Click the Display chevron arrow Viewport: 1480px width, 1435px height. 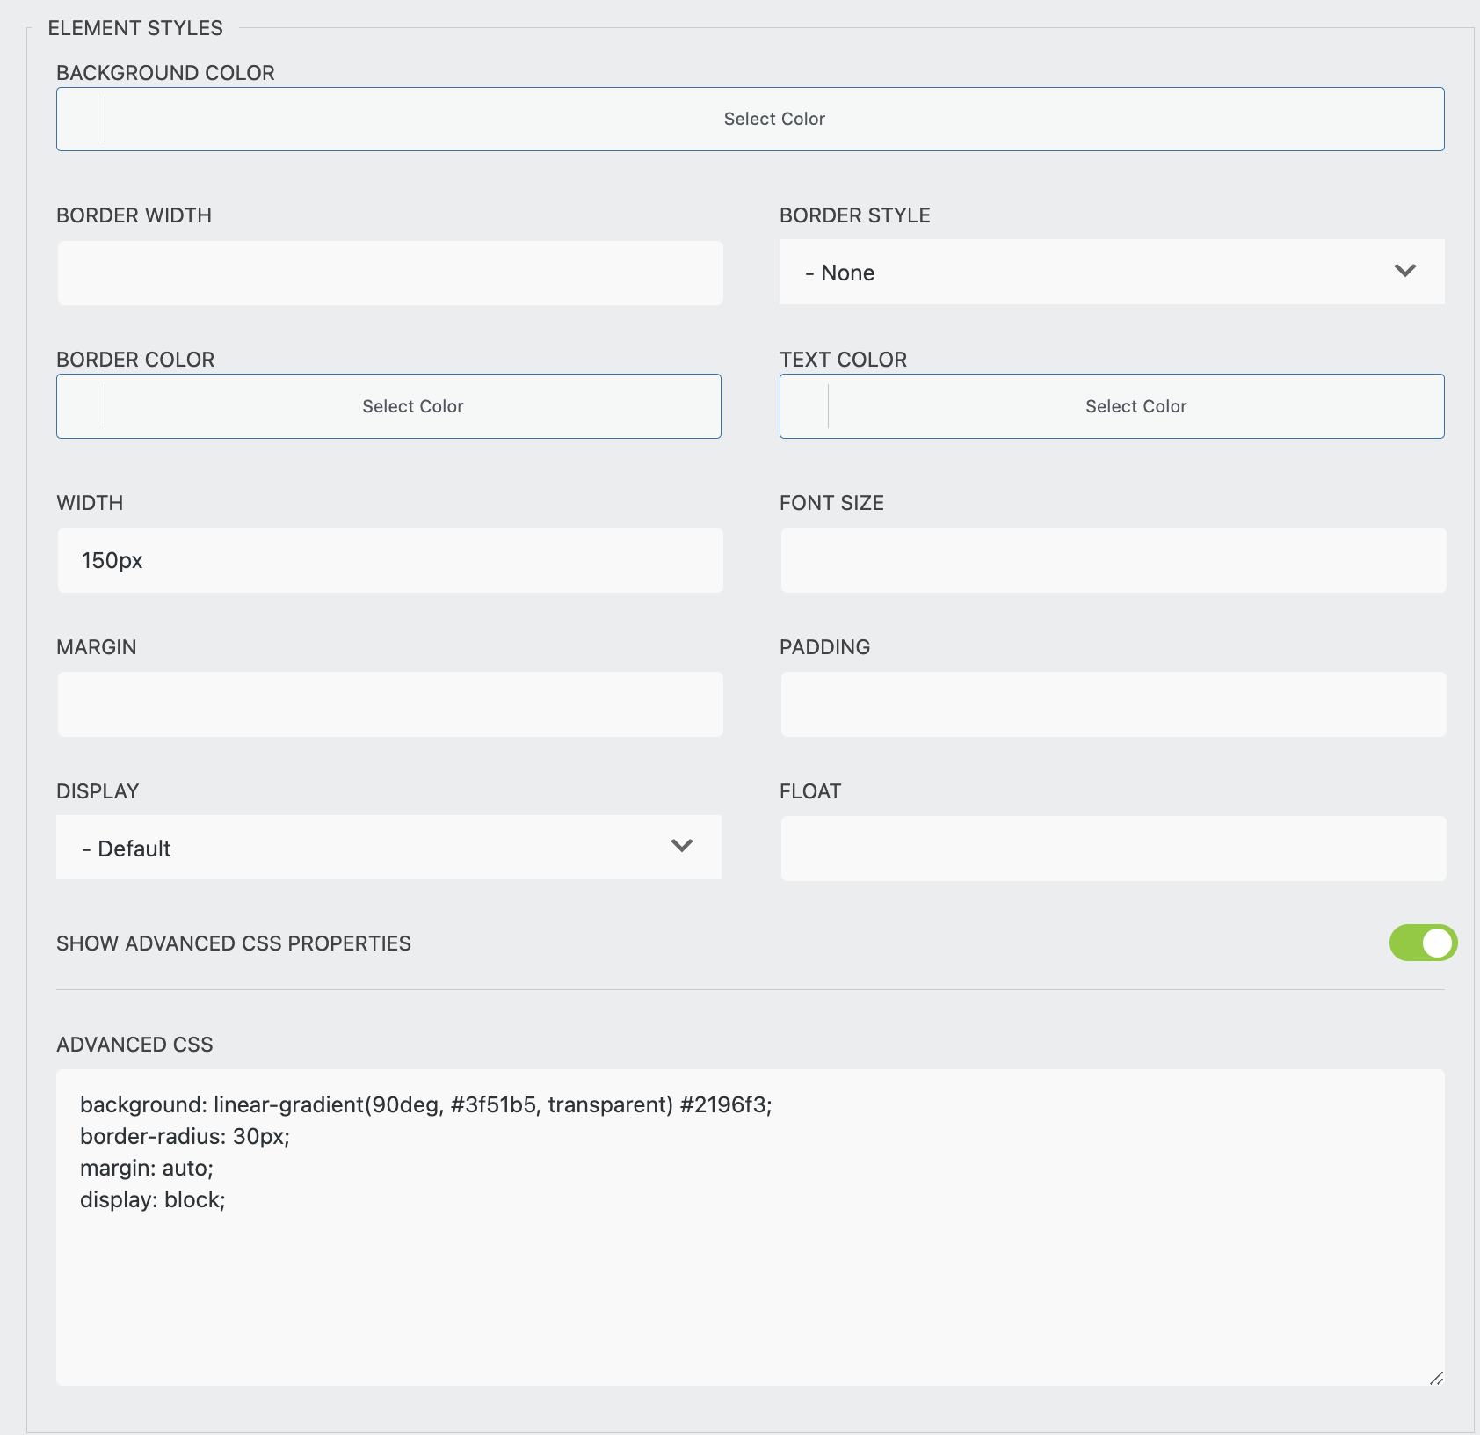[680, 847]
